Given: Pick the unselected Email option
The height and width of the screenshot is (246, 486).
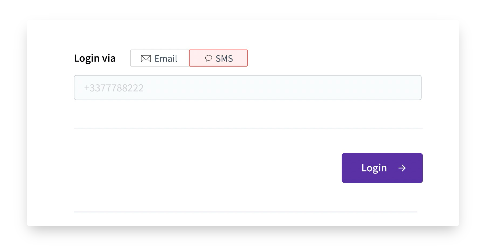Looking at the screenshot, I should tap(160, 58).
